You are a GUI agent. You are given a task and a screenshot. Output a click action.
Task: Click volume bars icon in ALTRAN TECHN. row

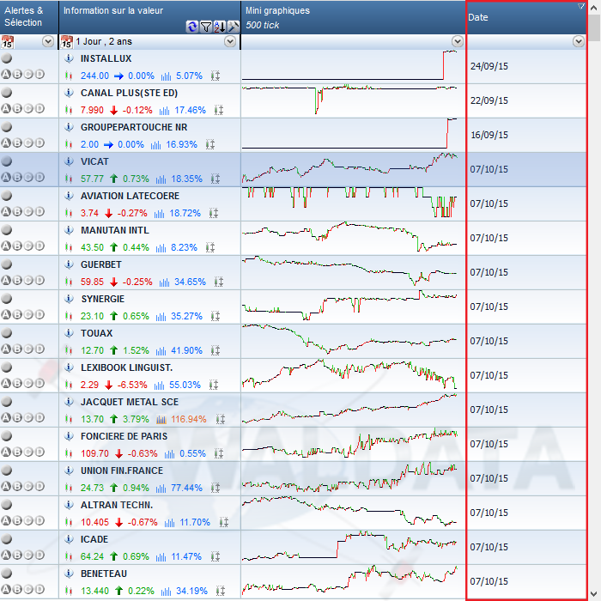click(x=169, y=522)
